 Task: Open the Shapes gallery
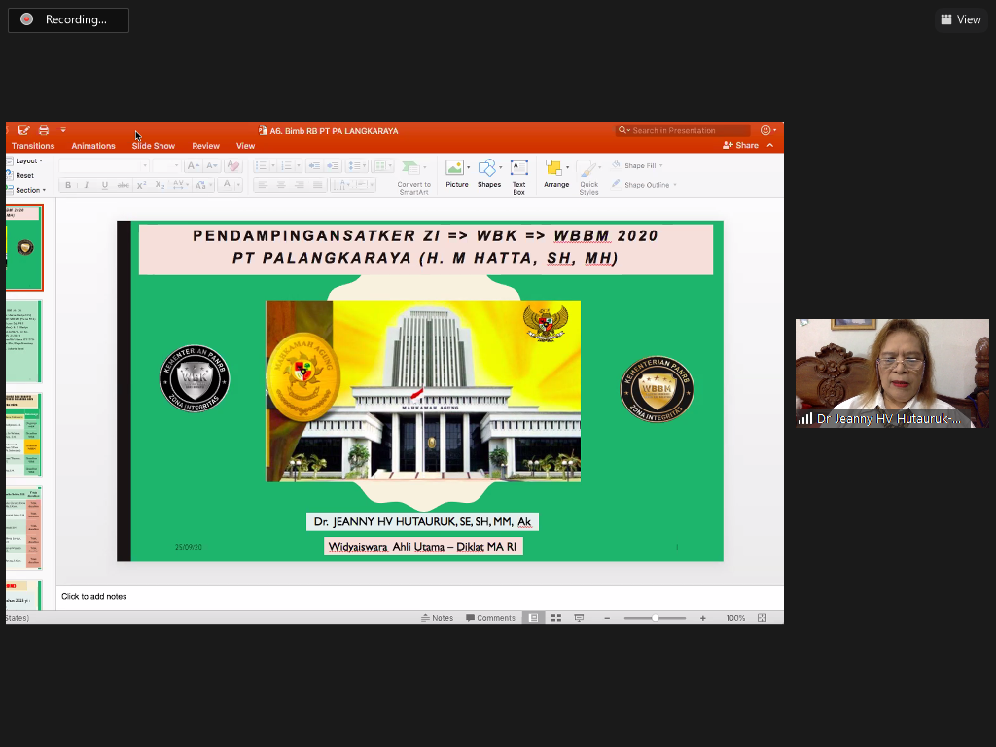click(488, 172)
